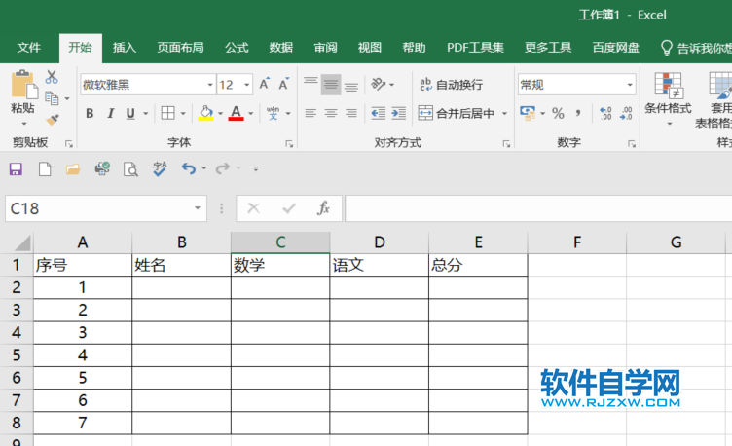
Task: Open file folder icon
Action: pyautogui.click(x=73, y=169)
